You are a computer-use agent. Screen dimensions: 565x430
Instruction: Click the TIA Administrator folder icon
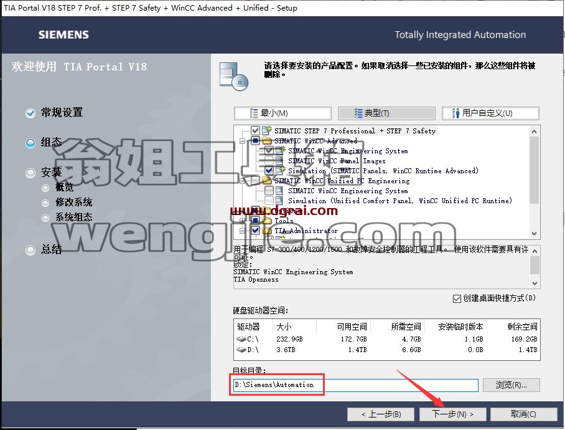(x=267, y=230)
